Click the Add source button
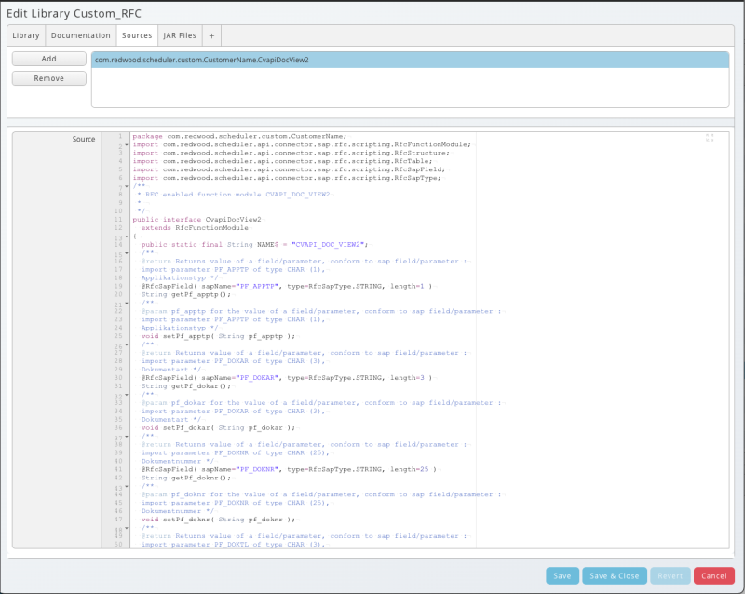 click(49, 59)
